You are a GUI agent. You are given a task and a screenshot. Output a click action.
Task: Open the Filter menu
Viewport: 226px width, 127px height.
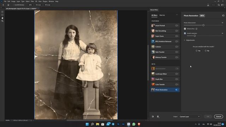(32, 1)
